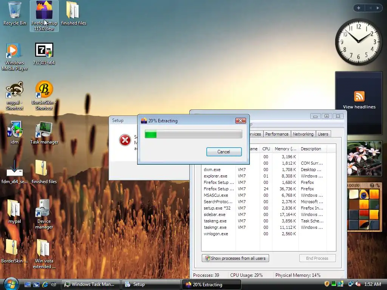This screenshot has width=387, height=290.
Task: Sort processes by the Memory column header
Action: [285, 149]
